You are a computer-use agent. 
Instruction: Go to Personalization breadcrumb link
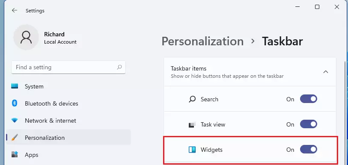[202, 41]
